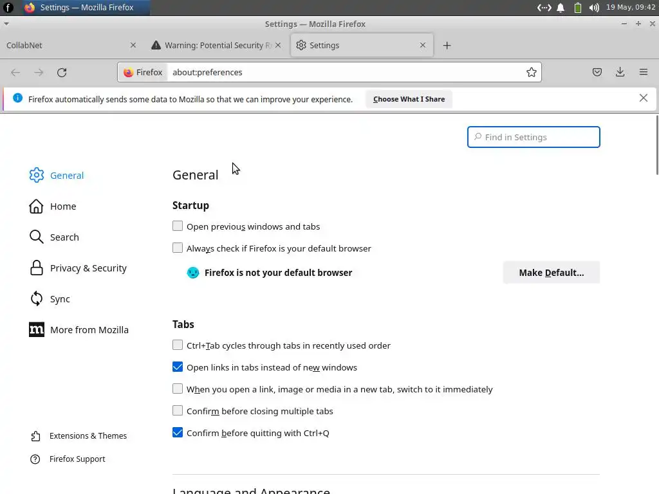Click the vertical scrollbar on the settings page
This screenshot has height=494, width=659.
click(657, 145)
